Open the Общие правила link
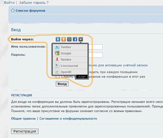The height and width of the screenshot is (138, 163). point(23,119)
